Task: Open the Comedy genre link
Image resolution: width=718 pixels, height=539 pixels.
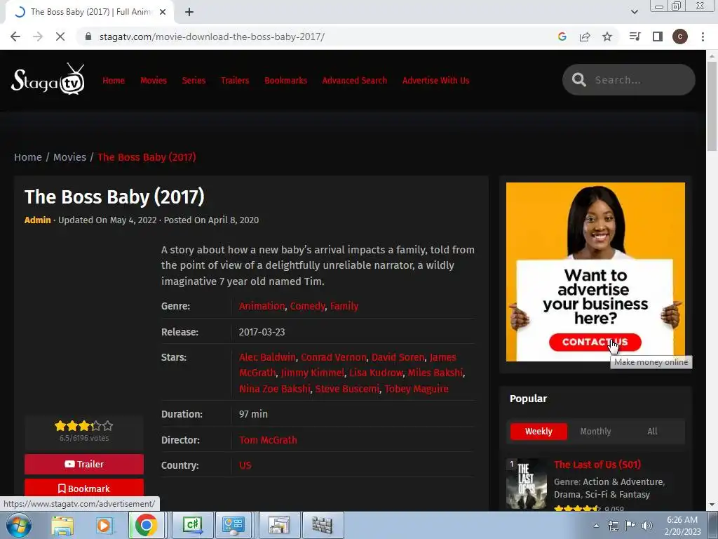Action: click(308, 306)
